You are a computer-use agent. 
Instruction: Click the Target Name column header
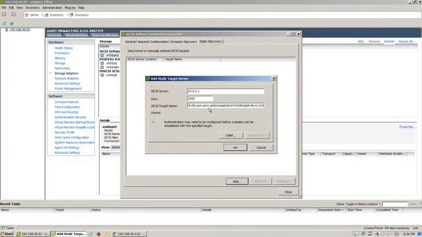pos(192,59)
